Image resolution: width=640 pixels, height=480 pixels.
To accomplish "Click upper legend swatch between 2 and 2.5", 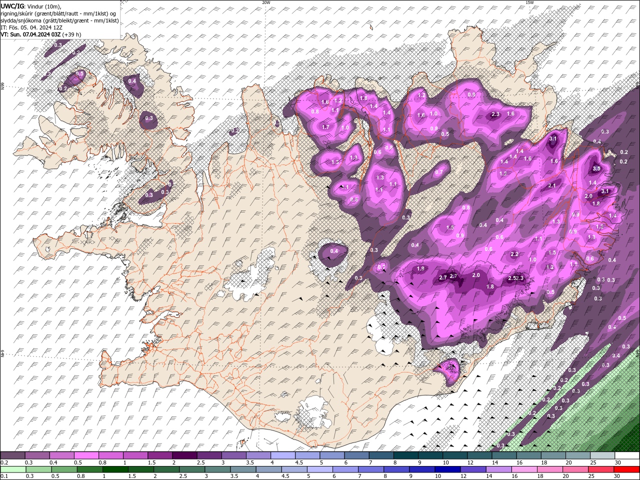I will [x=184, y=455].
